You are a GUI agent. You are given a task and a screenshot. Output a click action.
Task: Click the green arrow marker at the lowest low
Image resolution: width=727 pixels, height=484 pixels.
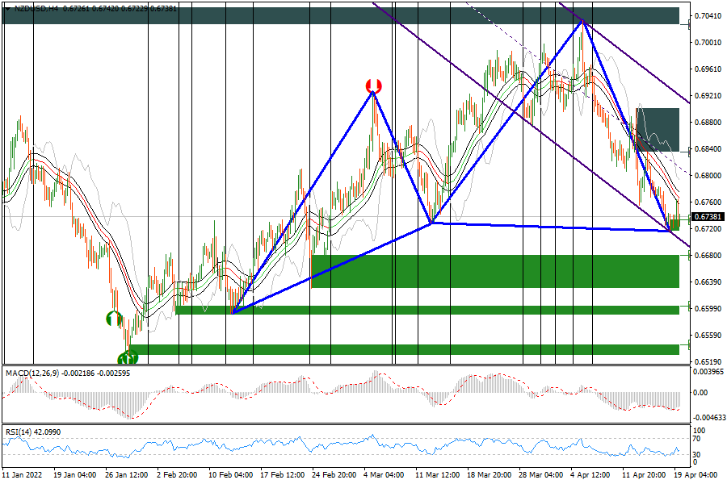coord(127,358)
